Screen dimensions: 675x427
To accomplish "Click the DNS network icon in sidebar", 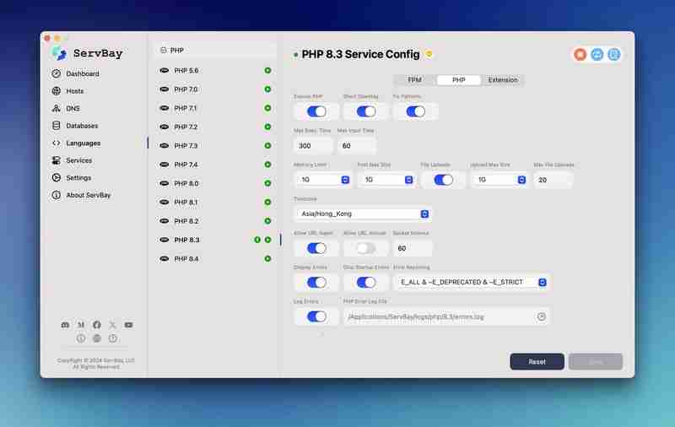I will [57, 108].
